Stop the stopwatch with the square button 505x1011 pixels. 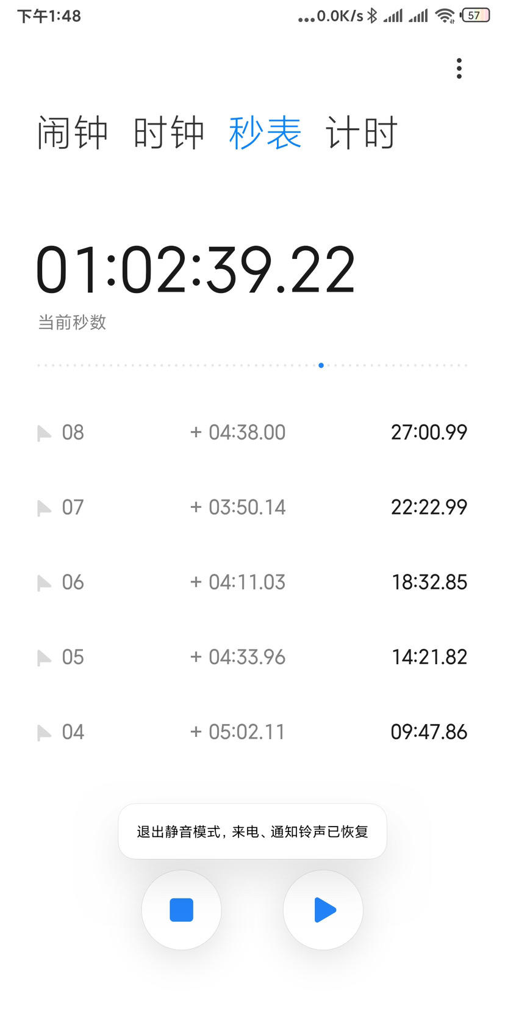point(181,910)
